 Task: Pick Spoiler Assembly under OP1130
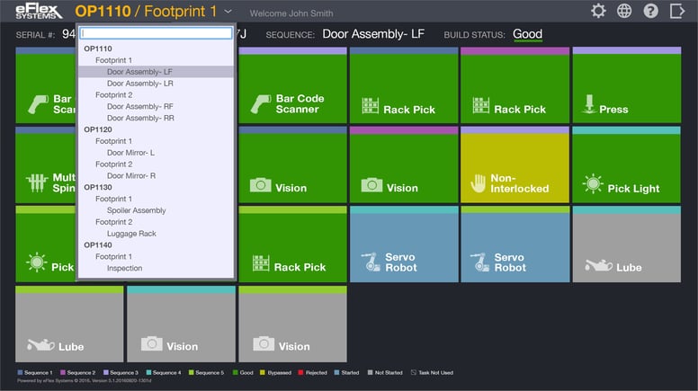(136, 210)
